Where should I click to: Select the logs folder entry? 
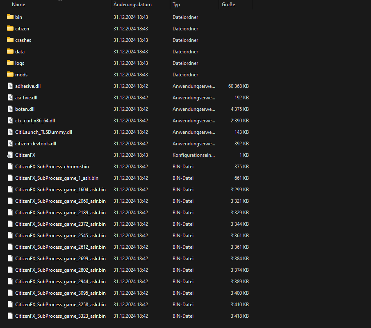point(20,63)
